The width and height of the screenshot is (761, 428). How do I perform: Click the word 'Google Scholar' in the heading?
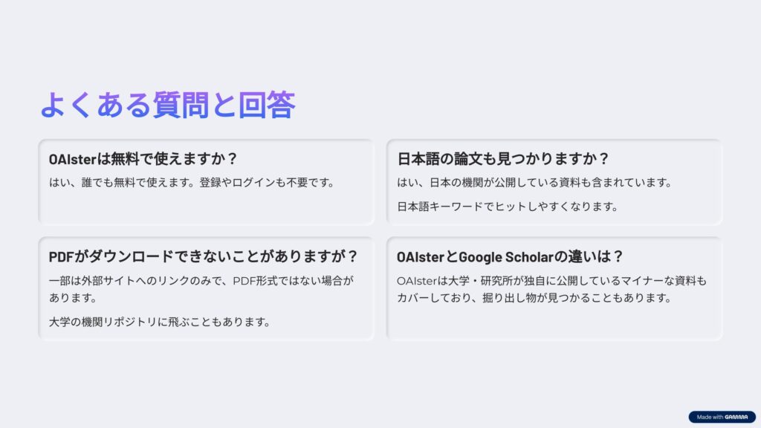505,256
